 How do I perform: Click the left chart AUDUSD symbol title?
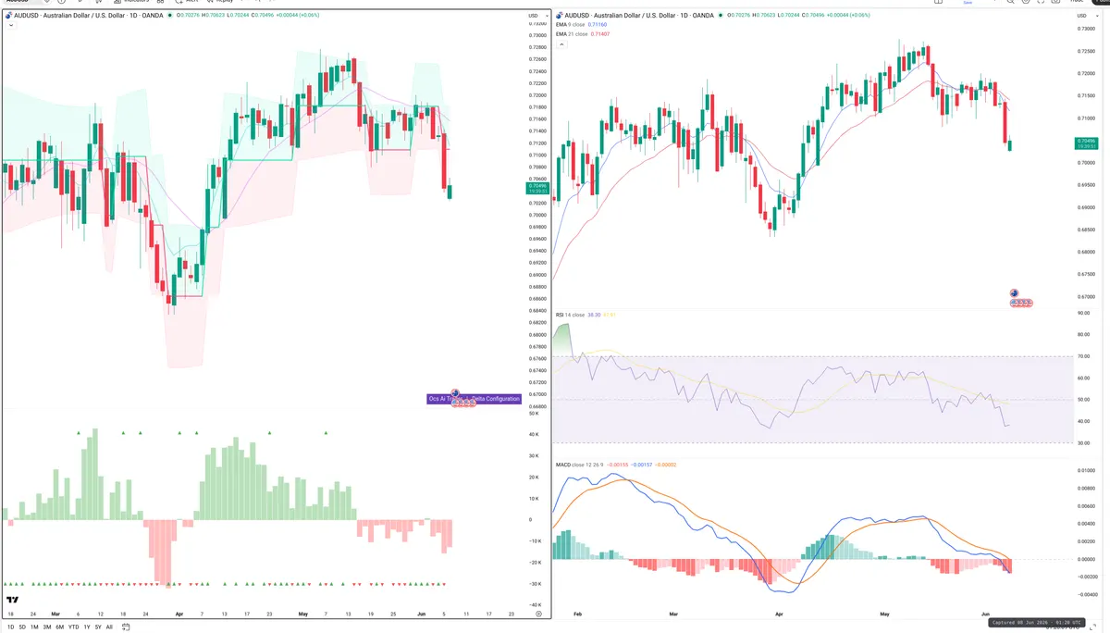point(88,16)
